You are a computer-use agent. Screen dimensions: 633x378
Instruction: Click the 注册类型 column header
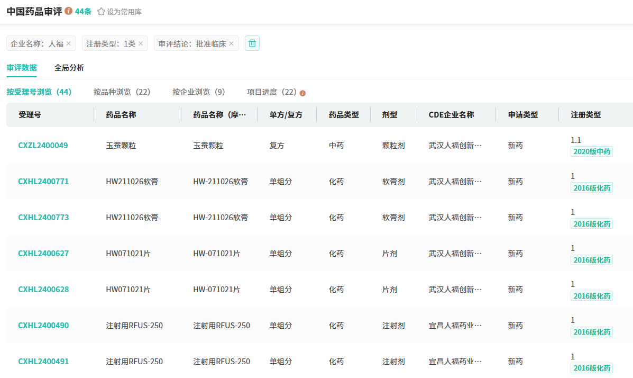(585, 115)
